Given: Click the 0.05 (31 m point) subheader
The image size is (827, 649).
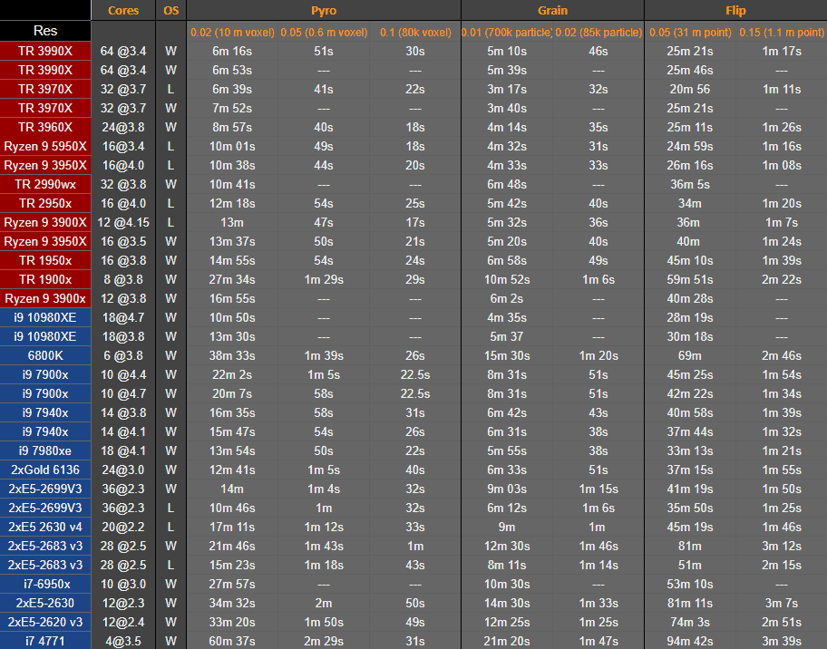Looking at the screenshot, I should (690, 32).
